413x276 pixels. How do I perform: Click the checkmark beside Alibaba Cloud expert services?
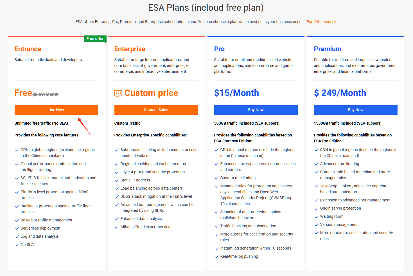pos(117,227)
